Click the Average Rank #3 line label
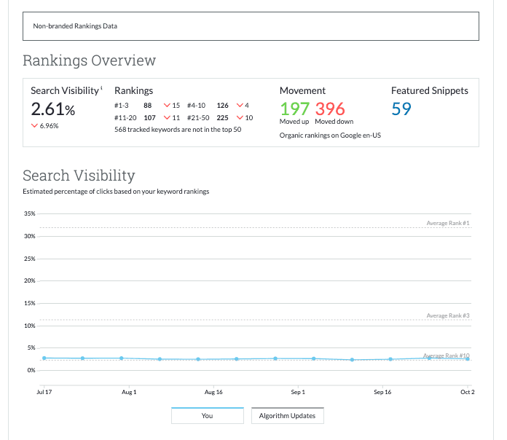The height and width of the screenshot is (440, 507). [x=448, y=316]
